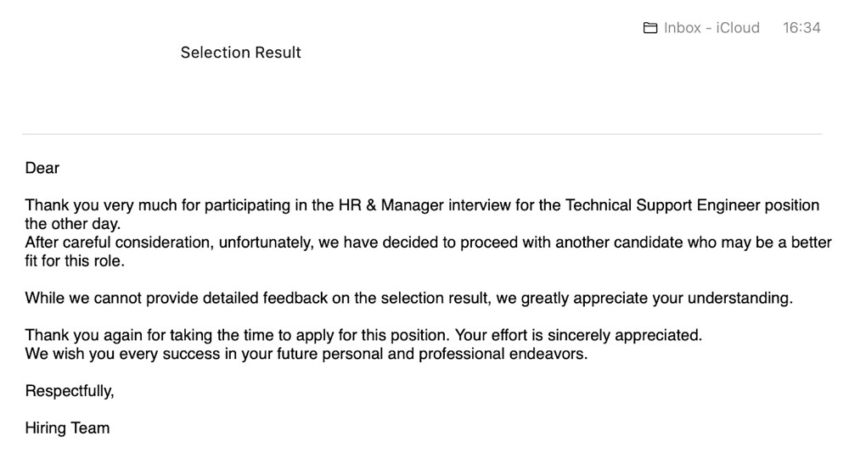The height and width of the screenshot is (464, 849).
Task: Click the "Hiring Team" signature
Action: pos(67,428)
